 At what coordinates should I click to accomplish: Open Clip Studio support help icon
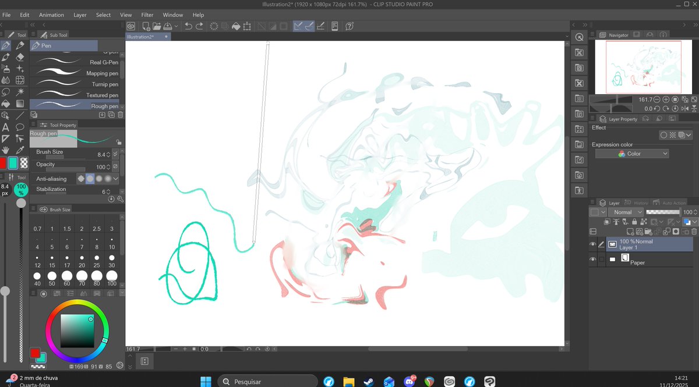(349, 26)
